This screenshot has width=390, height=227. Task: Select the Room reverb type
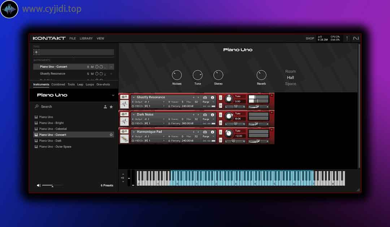290,72
